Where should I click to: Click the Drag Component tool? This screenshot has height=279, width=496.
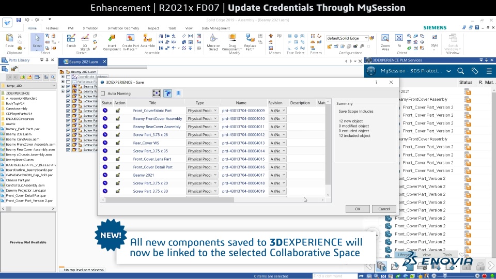(232, 42)
